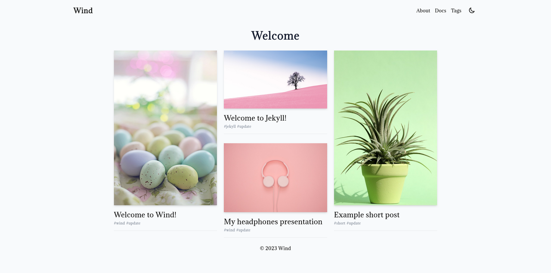Toggle dark mode with the moon icon
Viewport: 551px width, 273px height.
[472, 10]
